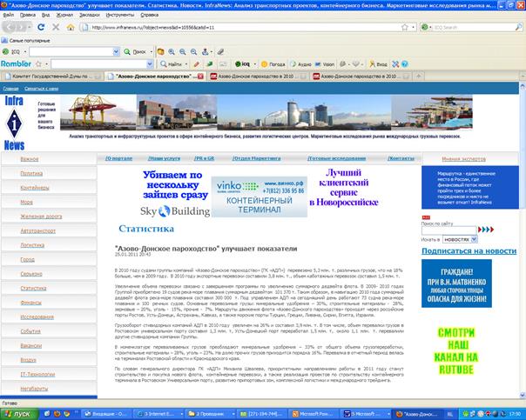This screenshot has height=420, width=526.
Task: Click the red highlighter pen icon
Action: (197, 63)
